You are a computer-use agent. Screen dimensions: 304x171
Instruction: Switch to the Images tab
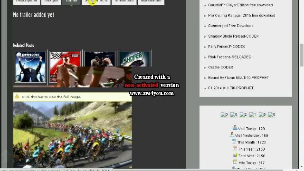(x=51, y=1)
